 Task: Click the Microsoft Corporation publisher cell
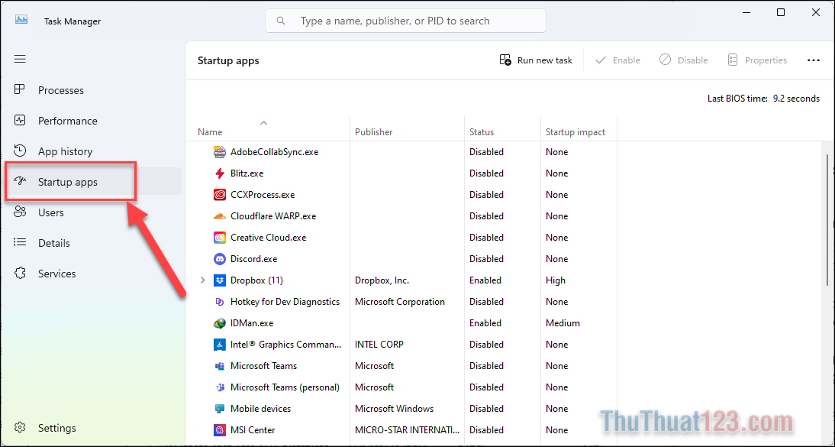(399, 301)
